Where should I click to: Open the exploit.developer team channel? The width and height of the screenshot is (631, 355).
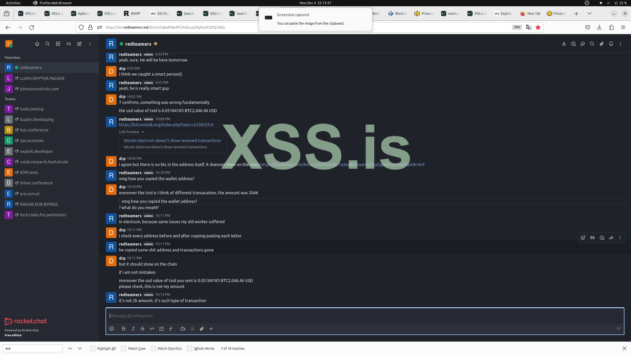click(x=36, y=151)
